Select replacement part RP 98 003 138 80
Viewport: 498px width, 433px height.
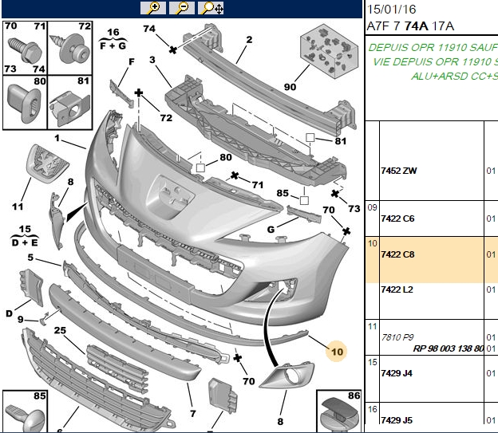449,348
